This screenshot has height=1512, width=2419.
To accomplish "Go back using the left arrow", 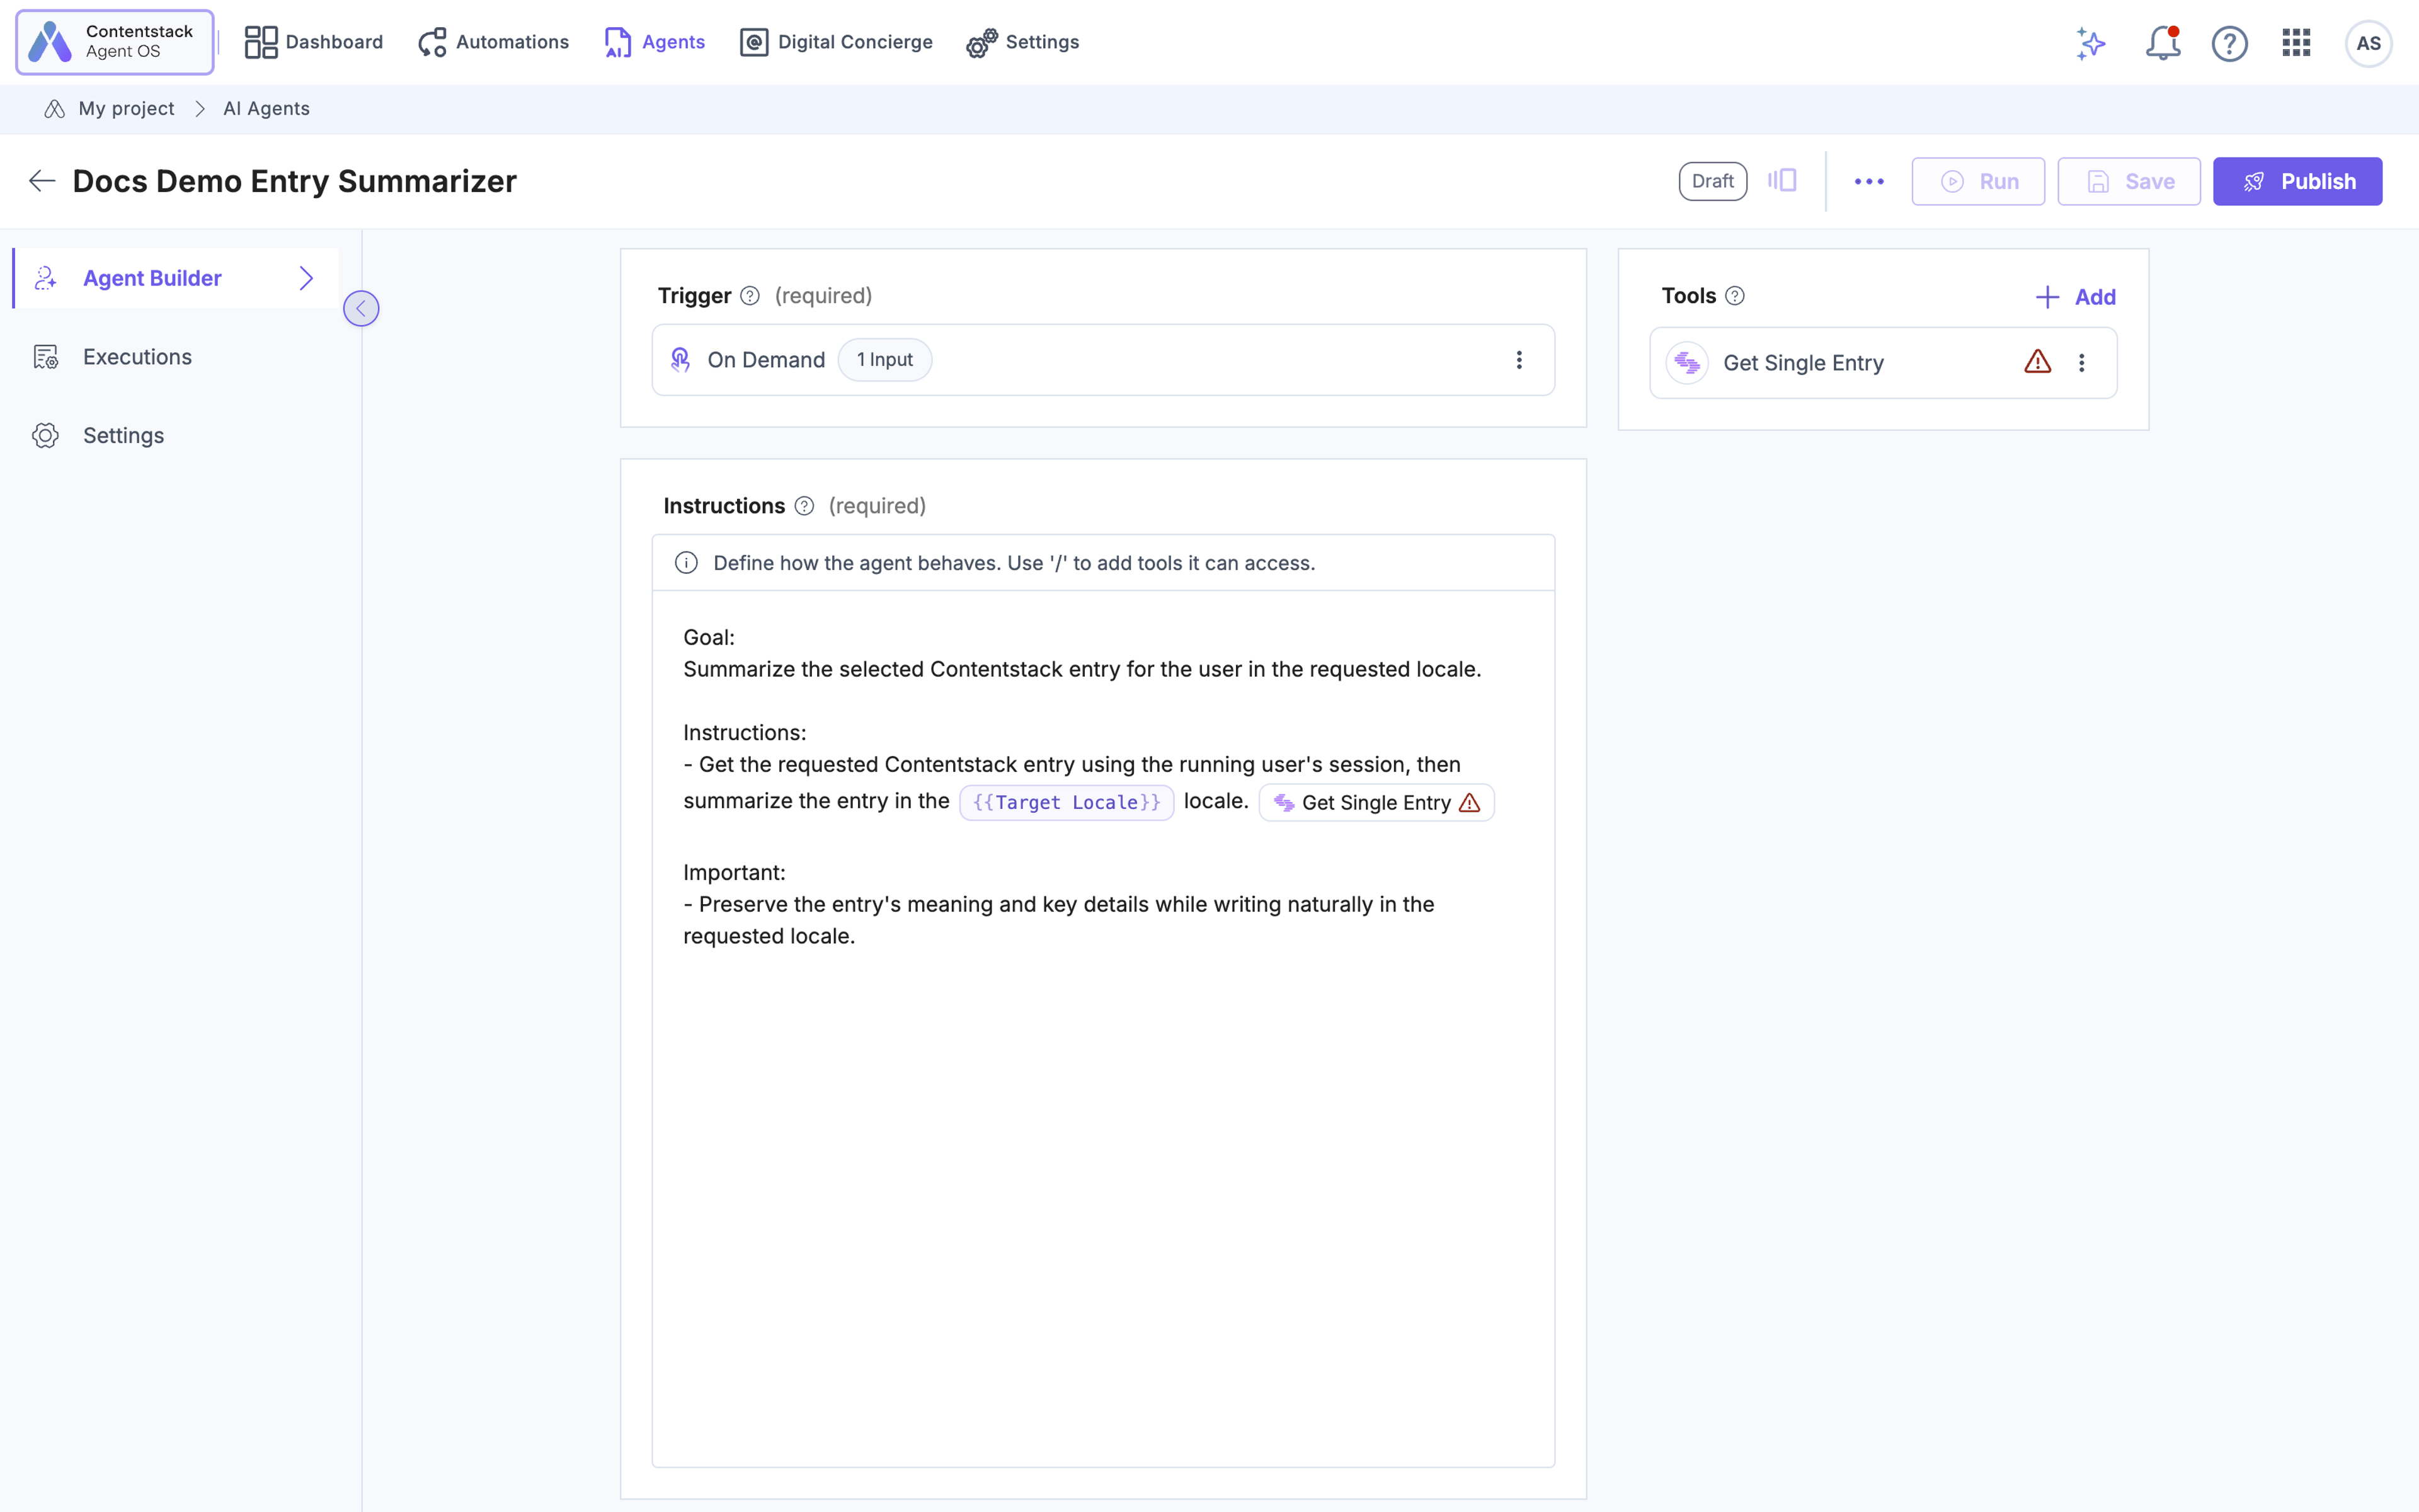I will pyautogui.click(x=42, y=181).
